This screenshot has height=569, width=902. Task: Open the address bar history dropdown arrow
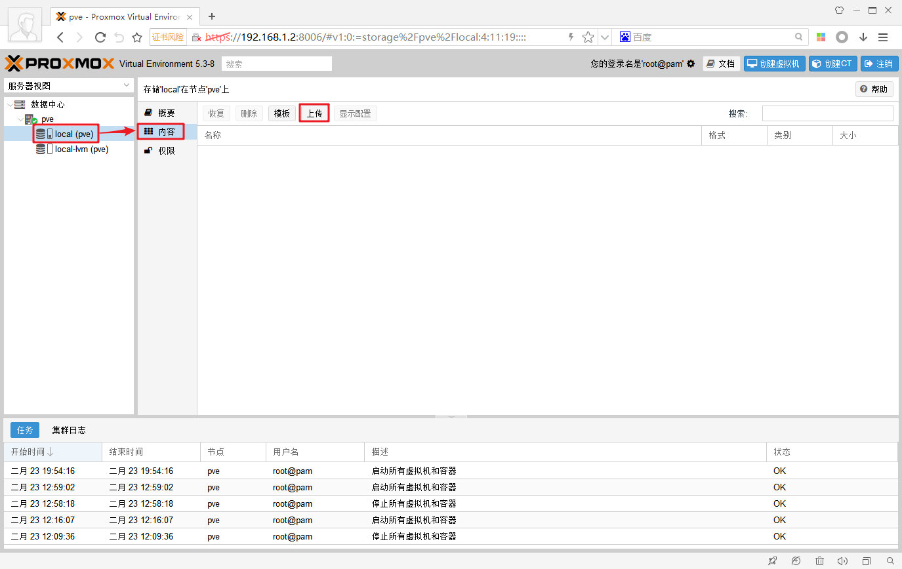tap(605, 37)
